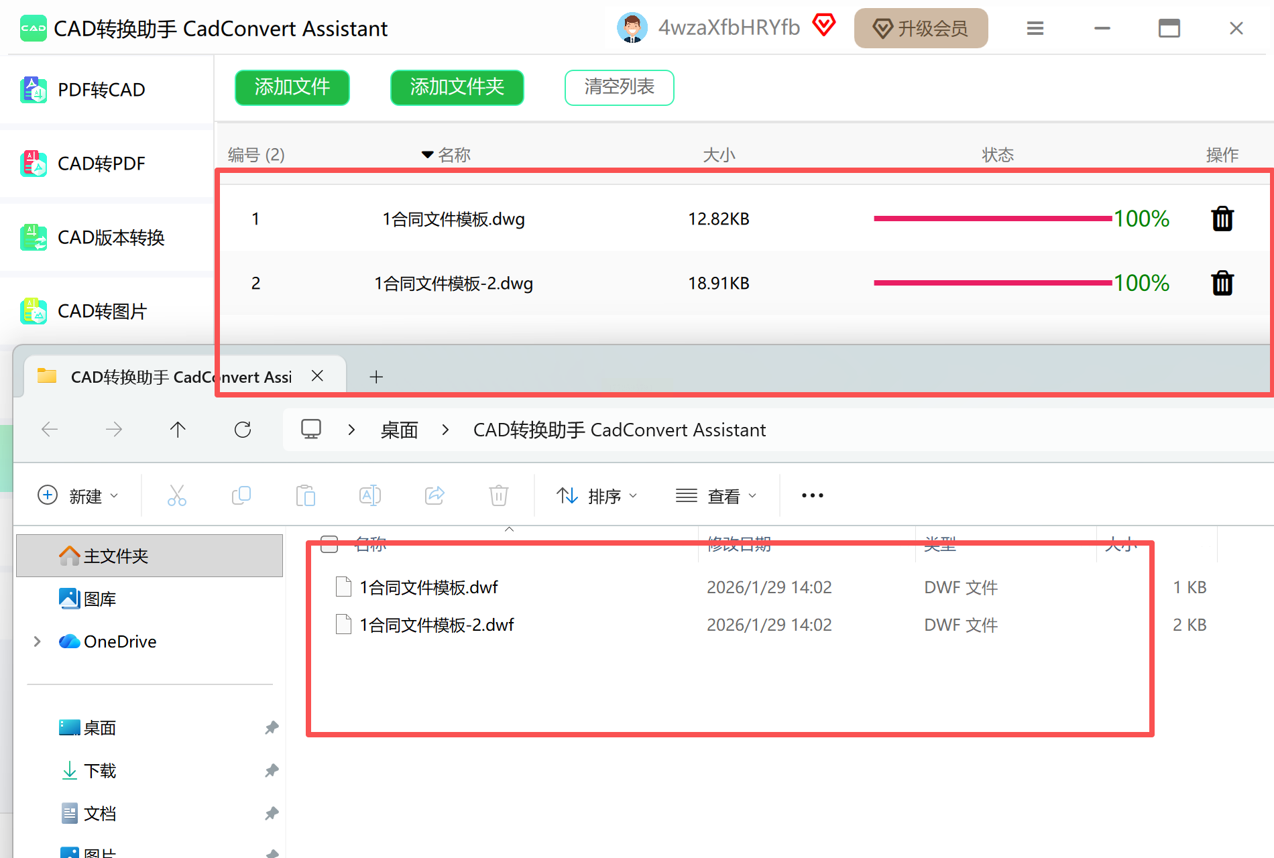
Task: Unpin 桌面 using its pin icon
Action: pos(272,727)
